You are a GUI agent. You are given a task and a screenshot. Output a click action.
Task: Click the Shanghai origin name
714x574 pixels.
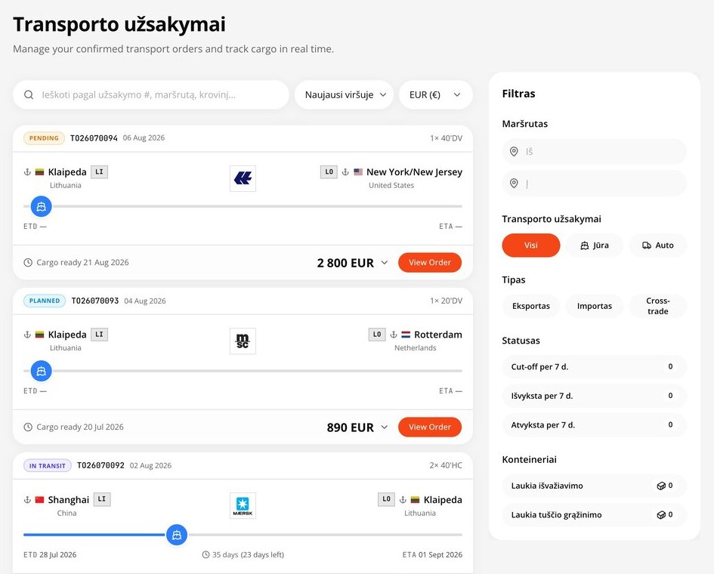click(68, 500)
